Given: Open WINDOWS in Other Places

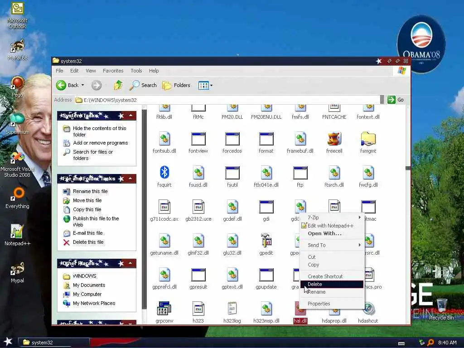Looking at the screenshot, I should tap(84, 276).
